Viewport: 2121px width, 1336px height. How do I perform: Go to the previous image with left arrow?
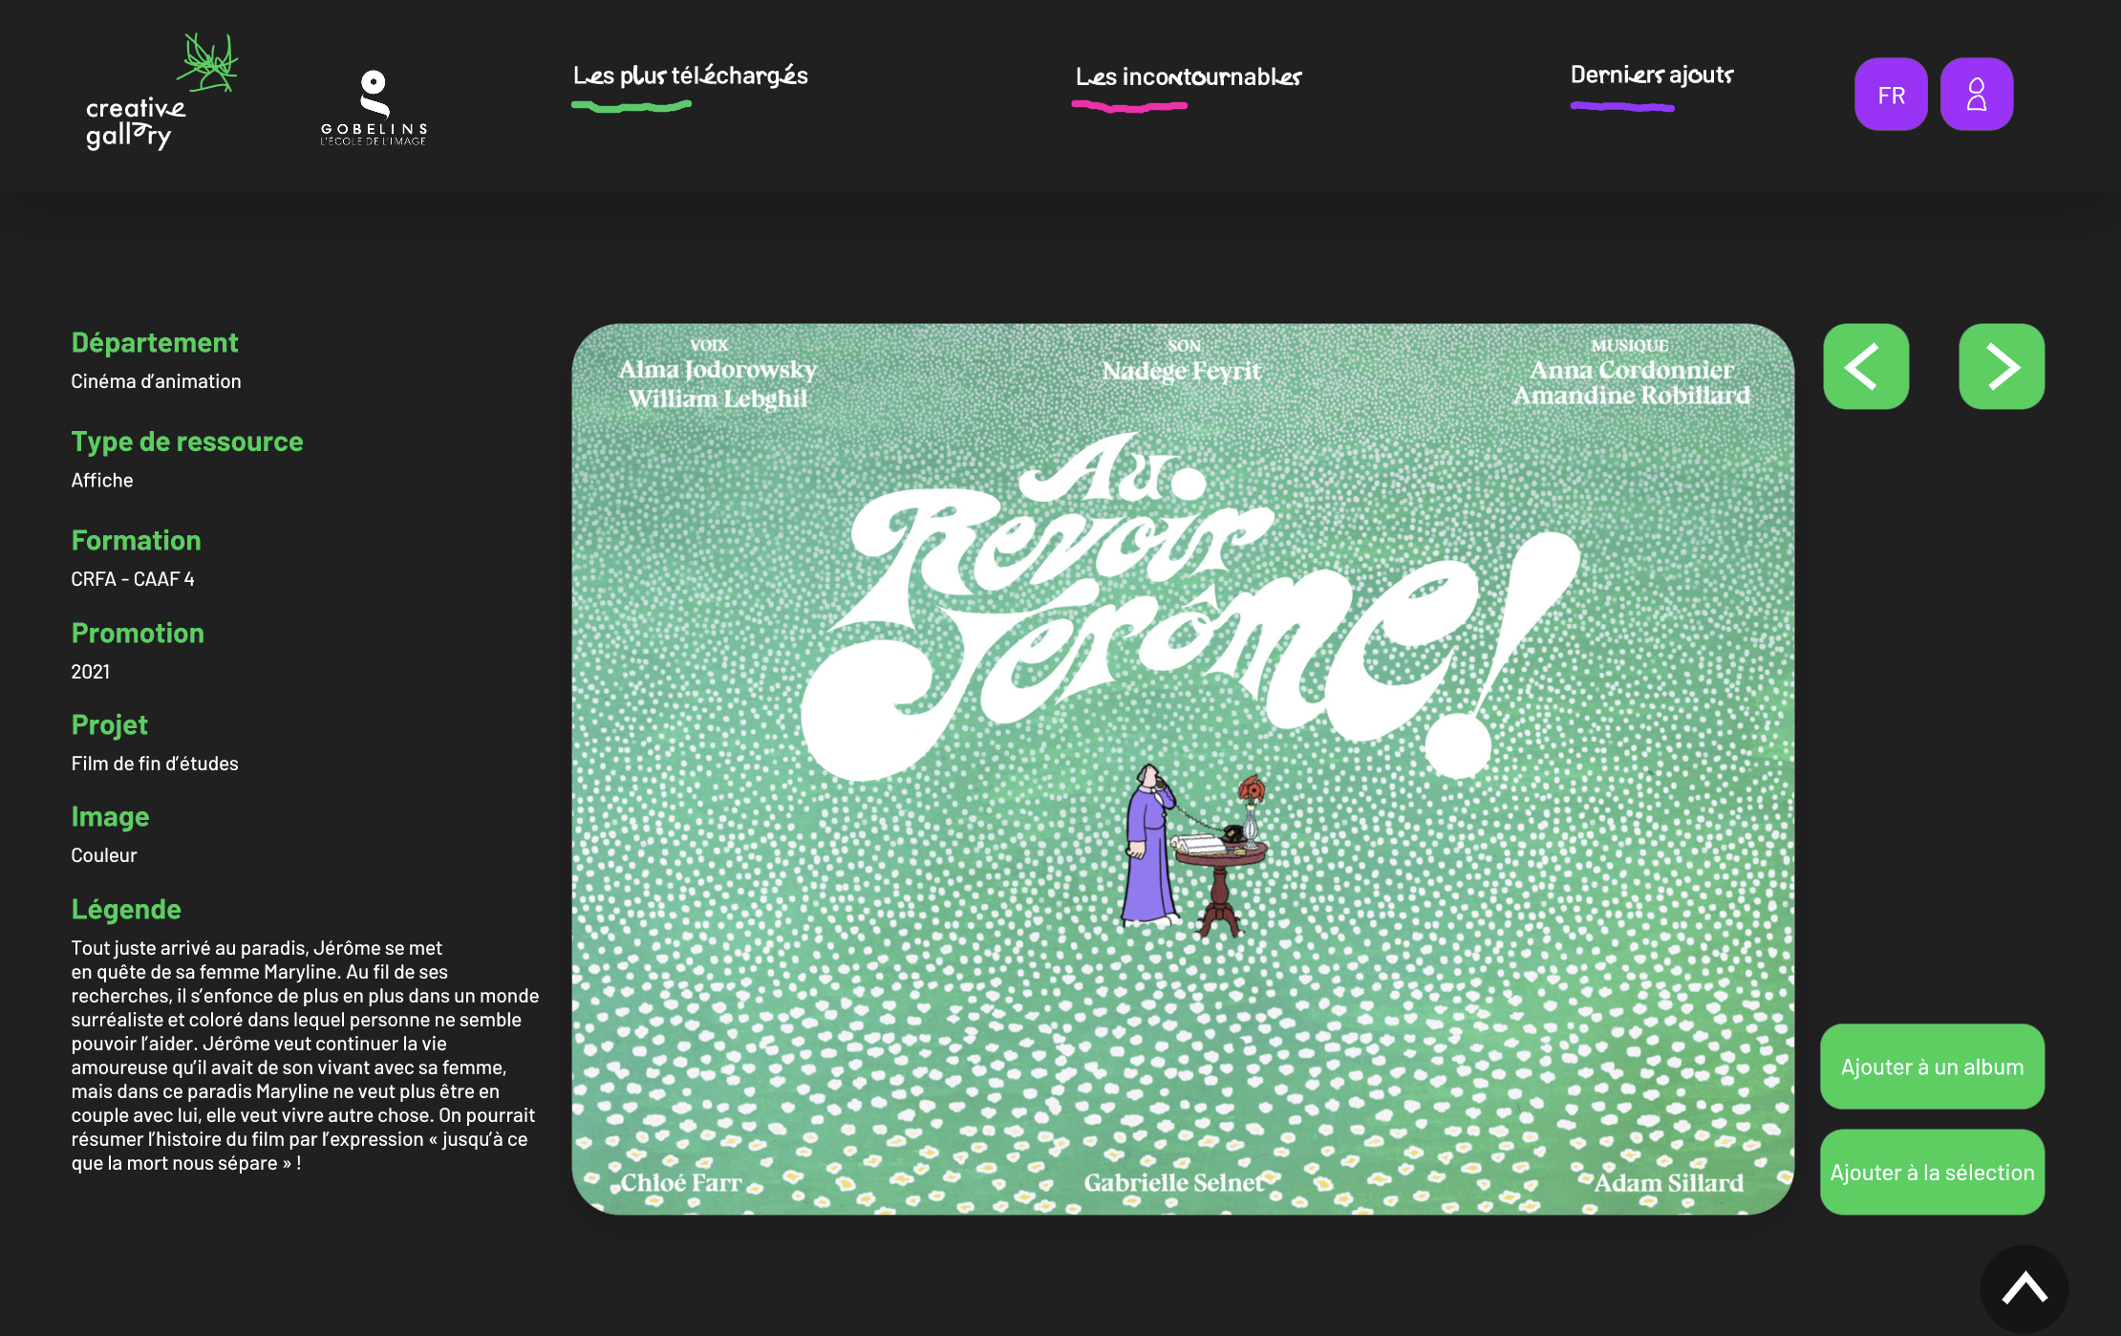(1866, 366)
